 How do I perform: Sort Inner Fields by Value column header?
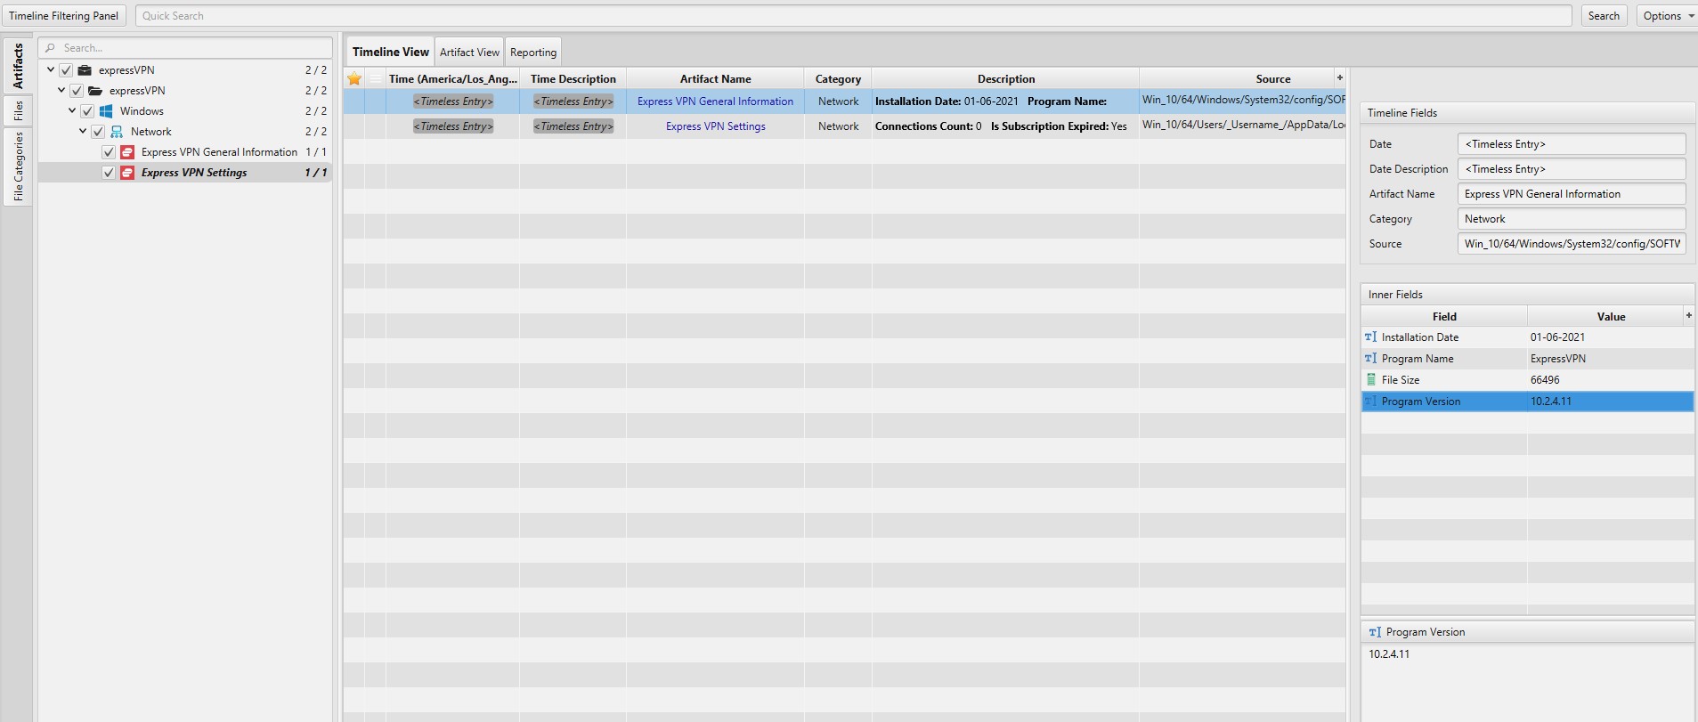point(1611,316)
